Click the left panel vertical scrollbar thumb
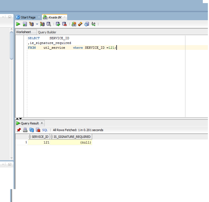Screen dimensions: 209x202 coord(12,45)
